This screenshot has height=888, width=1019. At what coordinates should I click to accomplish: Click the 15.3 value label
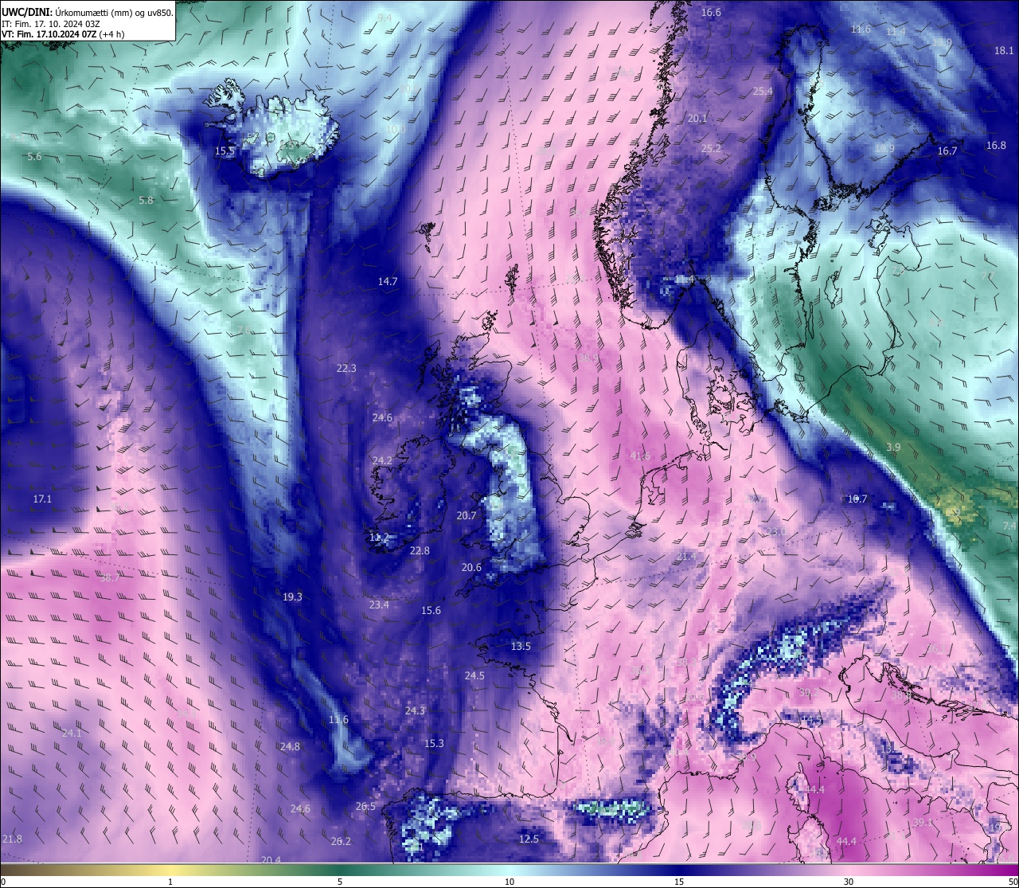[x=434, y=743]
